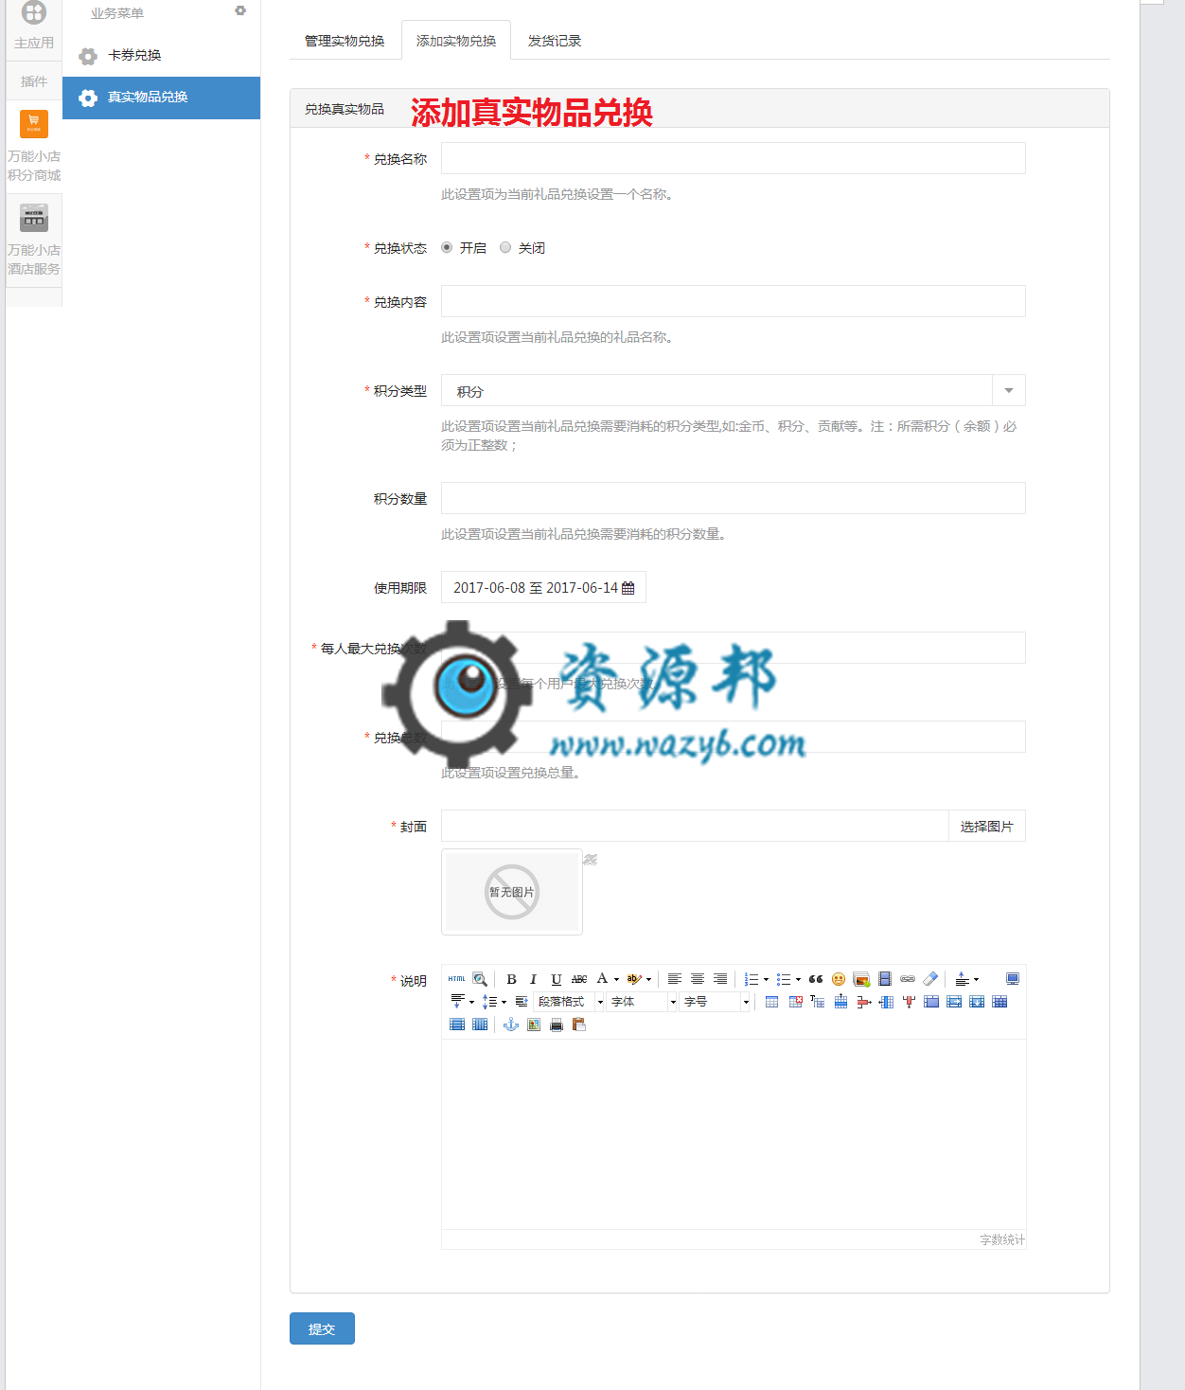Toggle bold formatting in editor
This screenshot has height=1390, width=1185.
coord(512,979)
